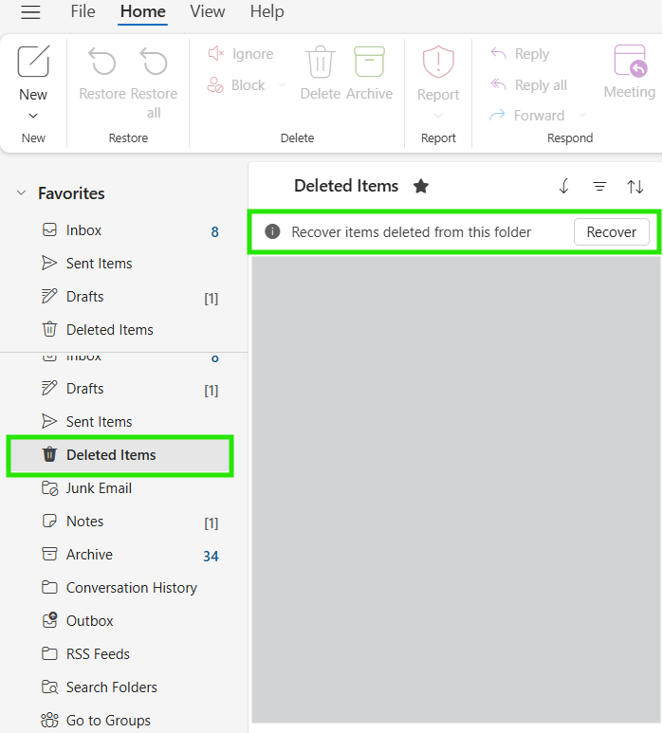The width and height of the screenshot is (663, 733).
Task: Switch to the Home tab
Action: (142, 11)
